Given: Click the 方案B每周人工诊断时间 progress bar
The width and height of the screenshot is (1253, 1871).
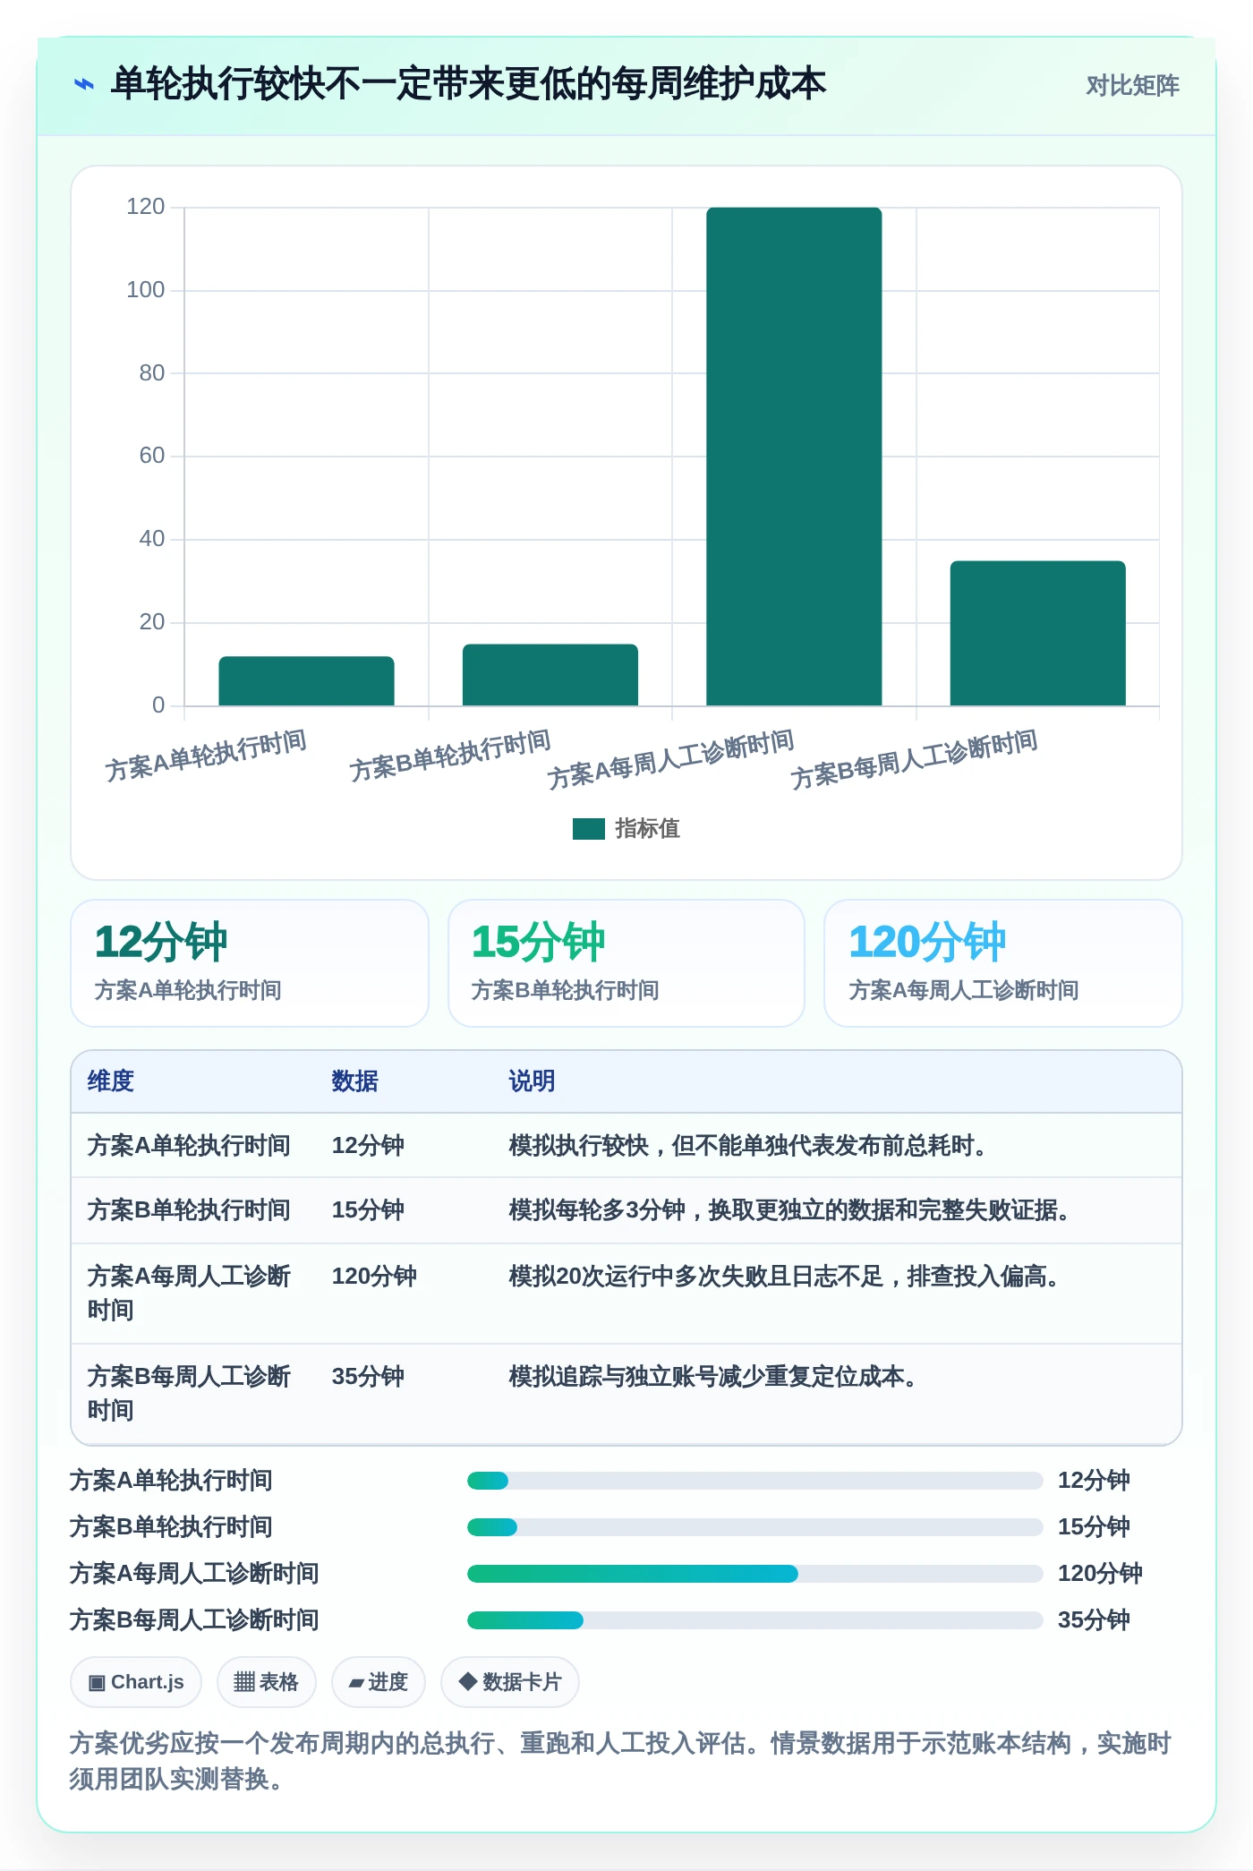Looking at the screenshot, I should (754, 1620).
